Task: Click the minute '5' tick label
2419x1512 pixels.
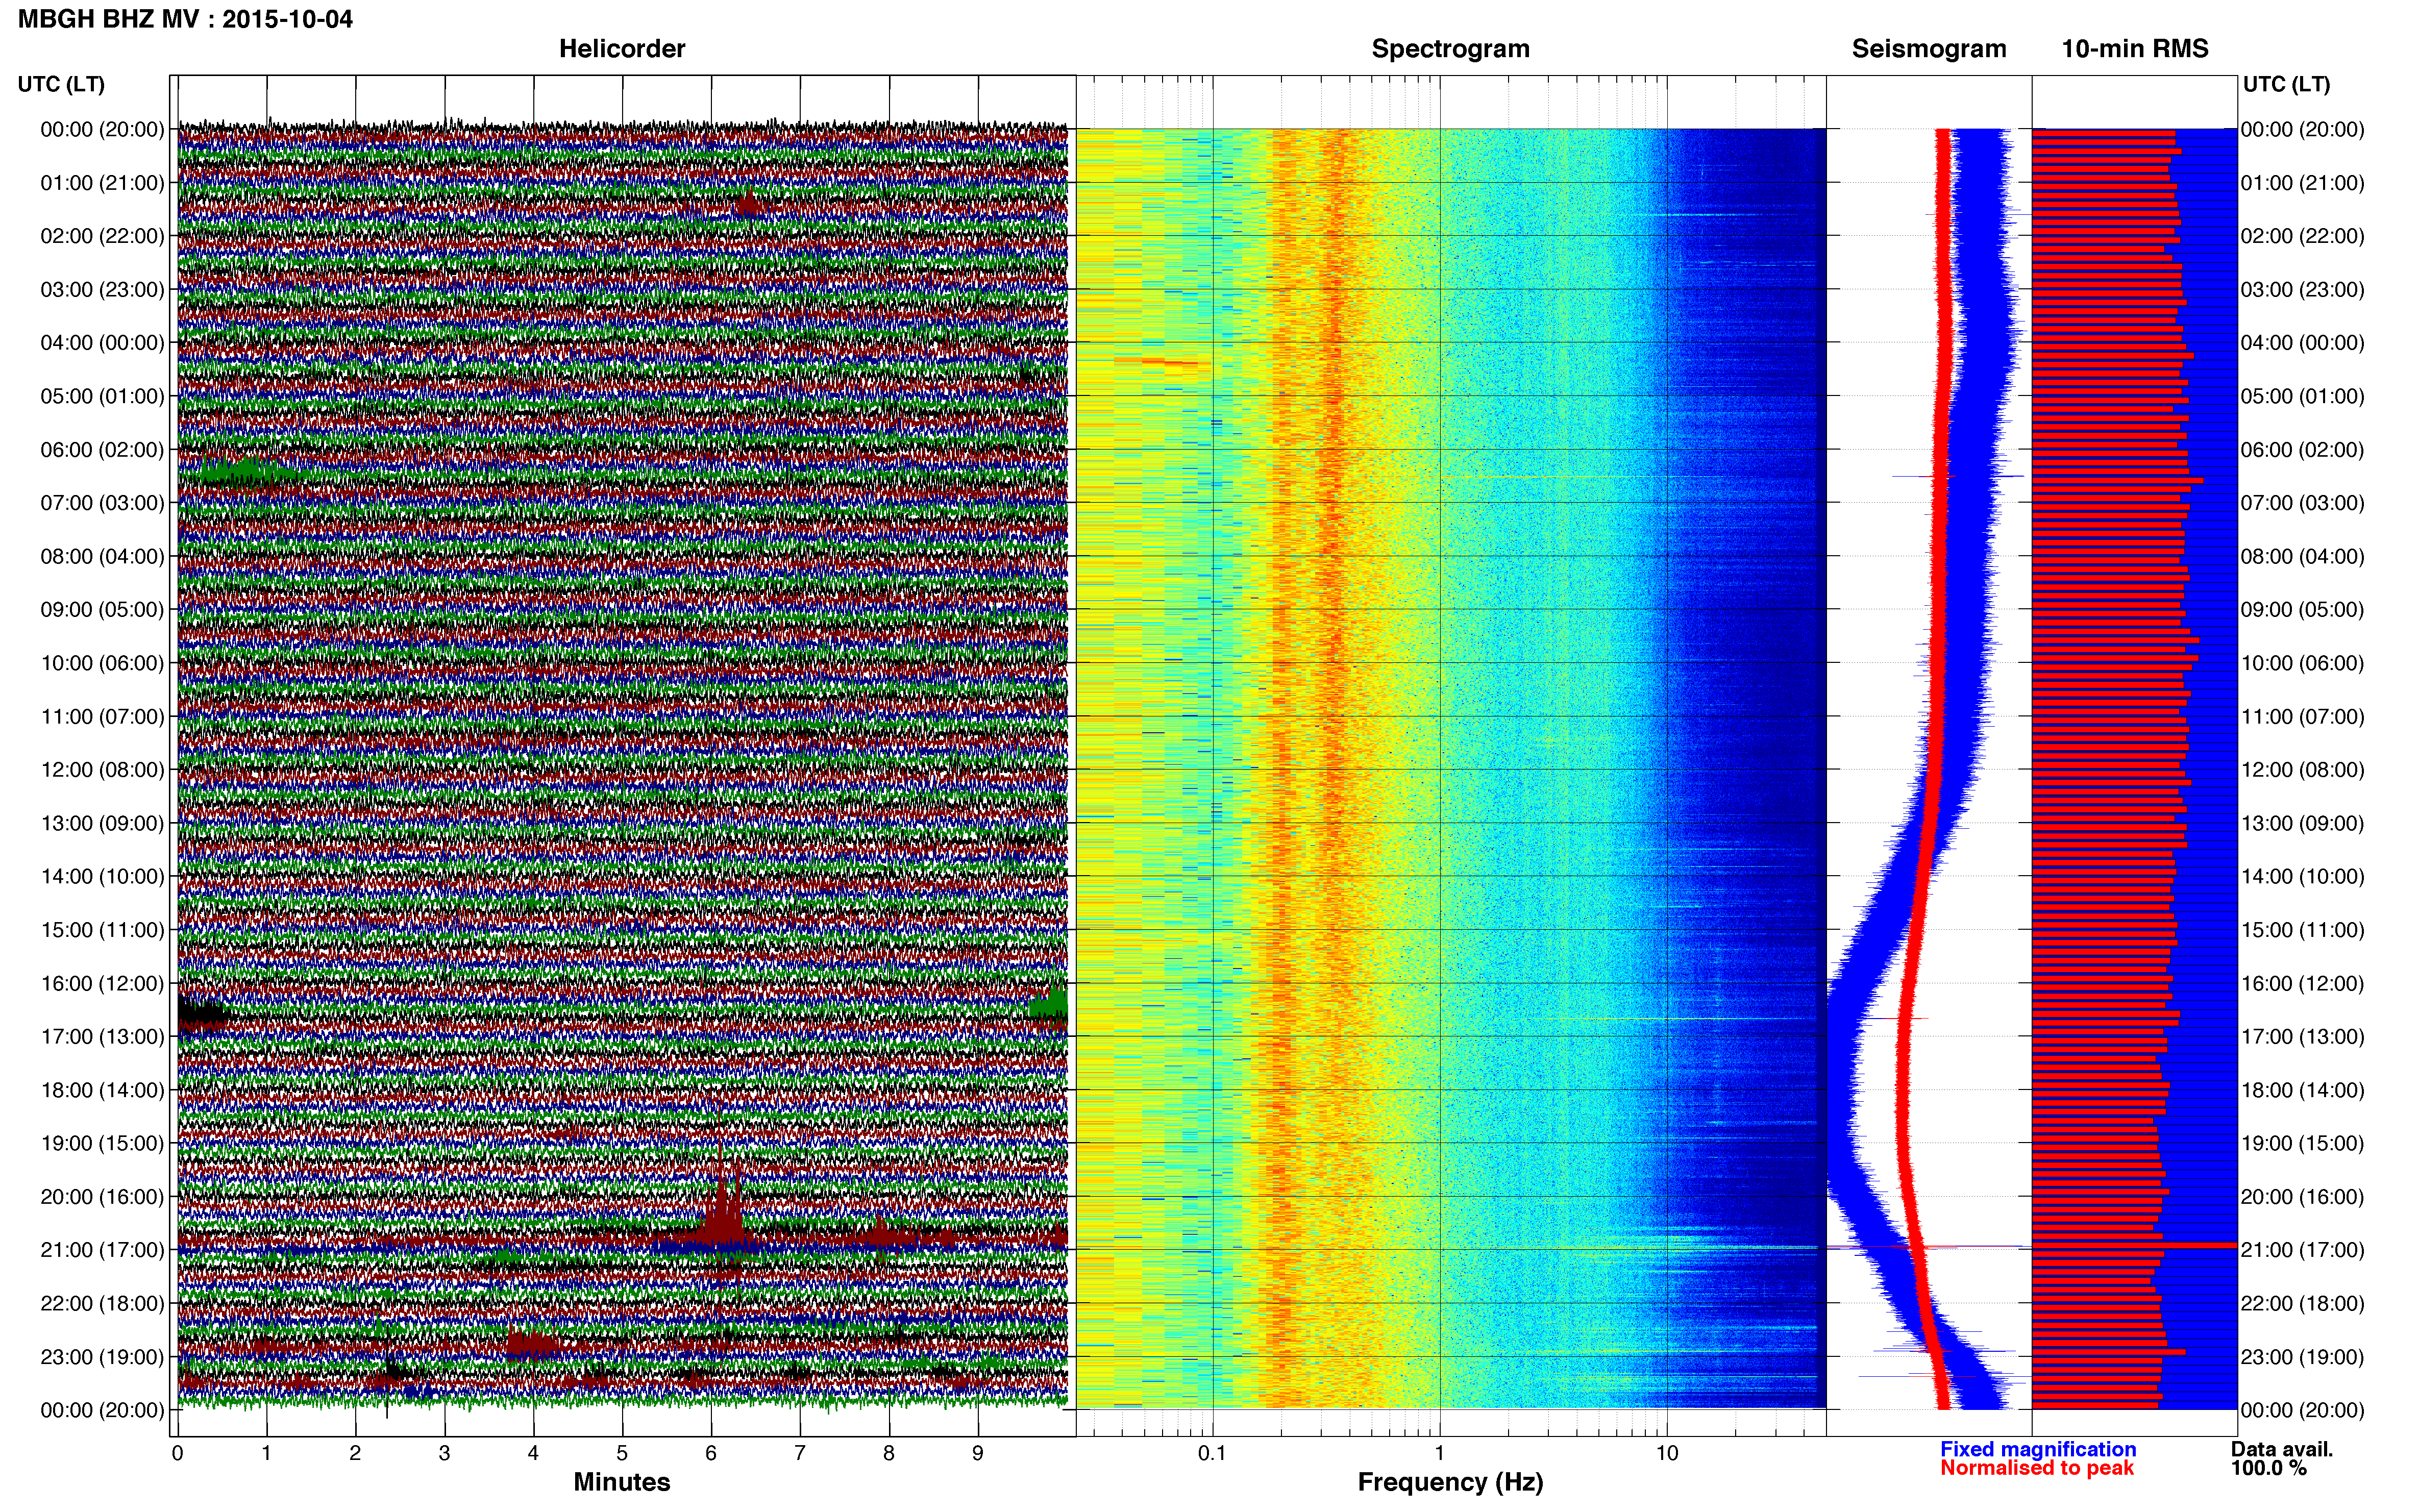Action: [622, 1453]
